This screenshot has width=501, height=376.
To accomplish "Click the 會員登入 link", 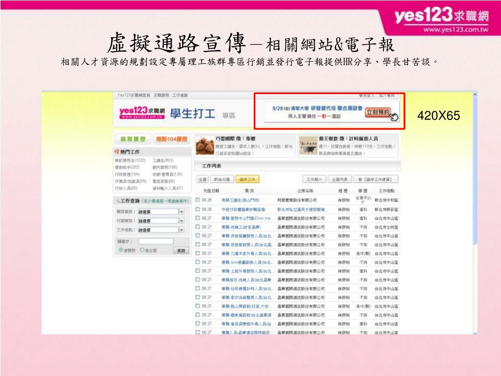I will (367, 95).
